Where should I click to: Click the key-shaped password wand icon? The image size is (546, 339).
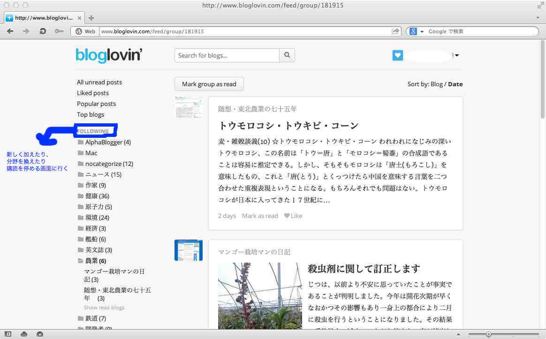click(59, 31)
